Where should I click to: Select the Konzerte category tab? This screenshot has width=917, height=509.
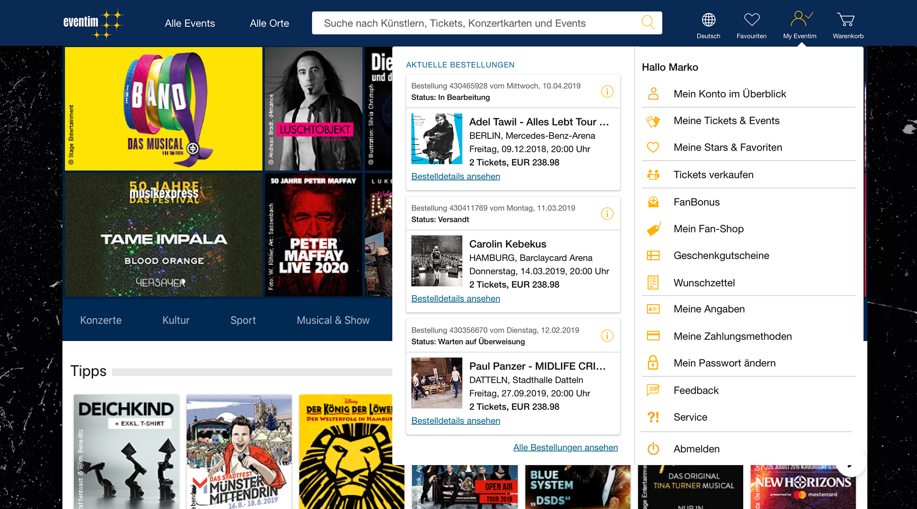[101, 320]
